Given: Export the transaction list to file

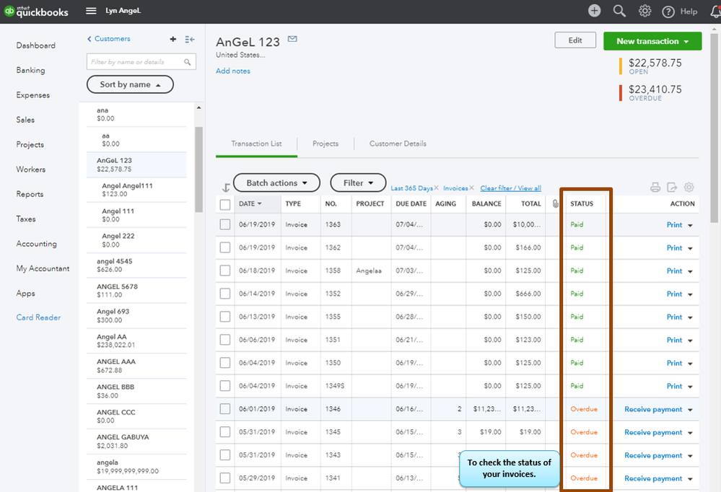Looking at the screenshot, I should [x=672, y=187].
